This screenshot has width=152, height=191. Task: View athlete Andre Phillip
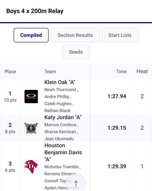[x=57, y=97]
